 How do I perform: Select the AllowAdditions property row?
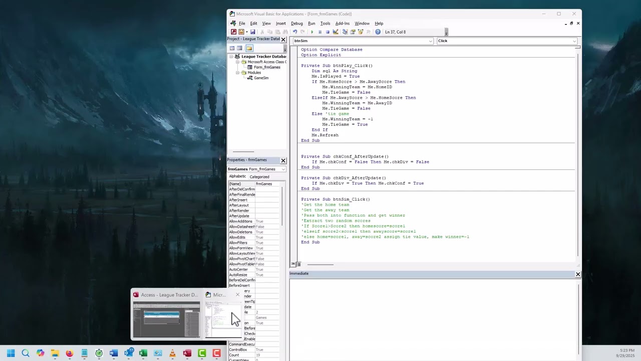point(254,222)
